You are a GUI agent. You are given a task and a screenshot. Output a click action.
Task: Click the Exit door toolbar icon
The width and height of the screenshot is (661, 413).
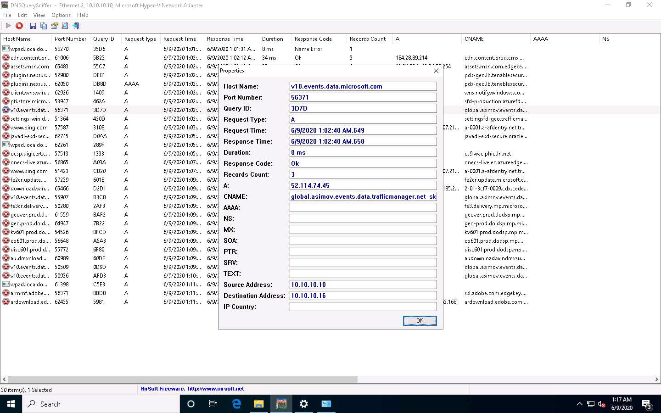76,26
